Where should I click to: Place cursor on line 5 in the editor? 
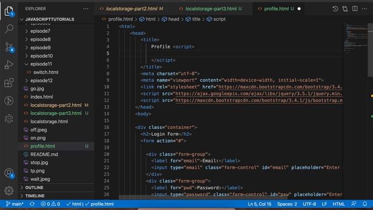pyautogui.click(x=230, y=53)
